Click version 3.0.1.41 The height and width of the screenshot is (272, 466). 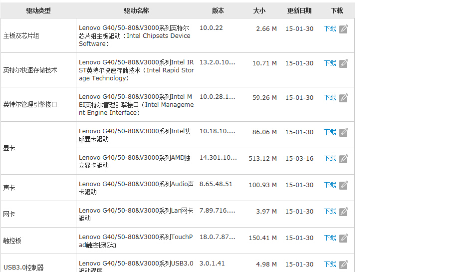click(212, 264)
